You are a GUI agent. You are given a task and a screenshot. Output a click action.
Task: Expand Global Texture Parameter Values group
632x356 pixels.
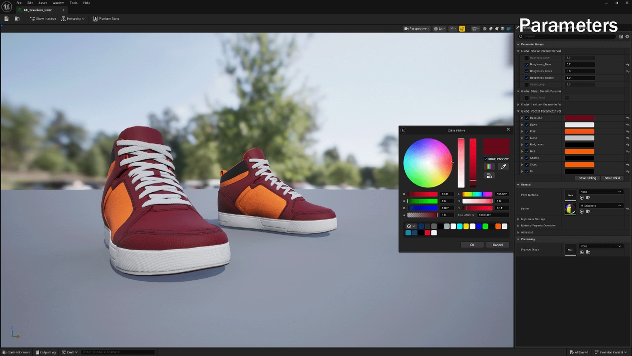(518, 104)
